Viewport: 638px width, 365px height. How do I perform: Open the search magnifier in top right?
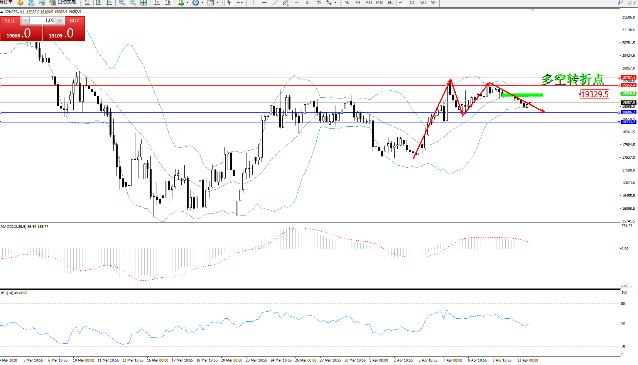tap(620, 2)
